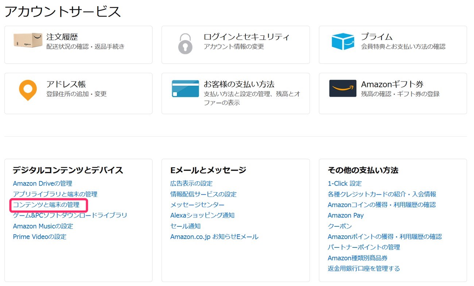474x286 pixels.
Task: Open Amazonコインの獲得・利用履歴の確認 link
Action: coord(382,205)
